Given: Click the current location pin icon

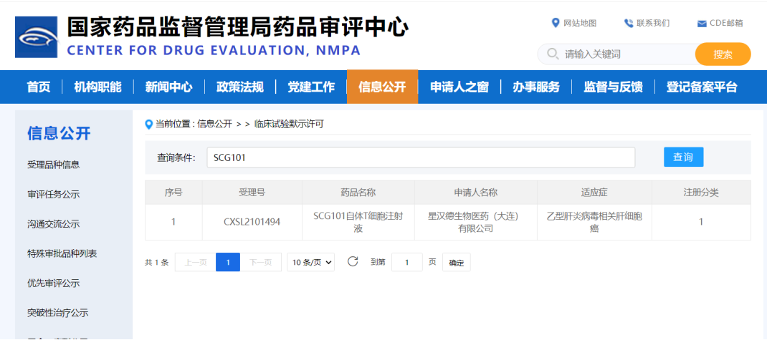Looking at the screenshot, I should point(149,124).
